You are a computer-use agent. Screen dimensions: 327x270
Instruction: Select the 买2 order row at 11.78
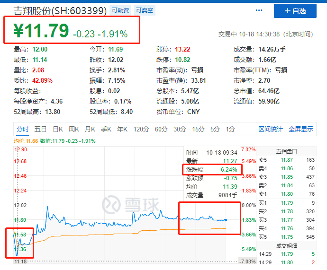tap(287, 211)
